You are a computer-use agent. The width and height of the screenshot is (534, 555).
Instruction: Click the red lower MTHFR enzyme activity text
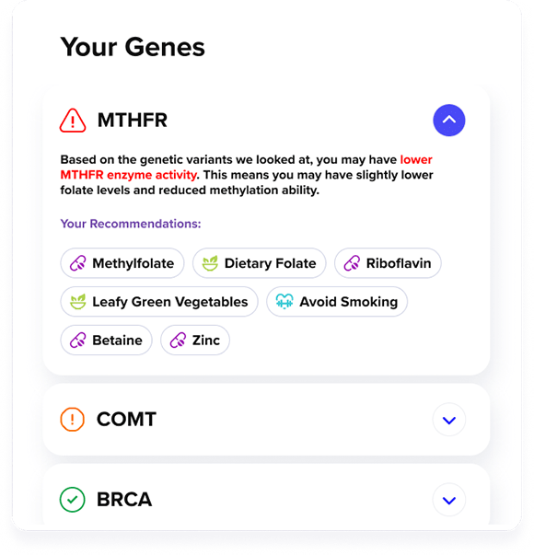pos(246,168)
